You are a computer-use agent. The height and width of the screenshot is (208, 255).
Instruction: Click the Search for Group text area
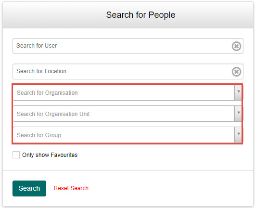point(124,135)
